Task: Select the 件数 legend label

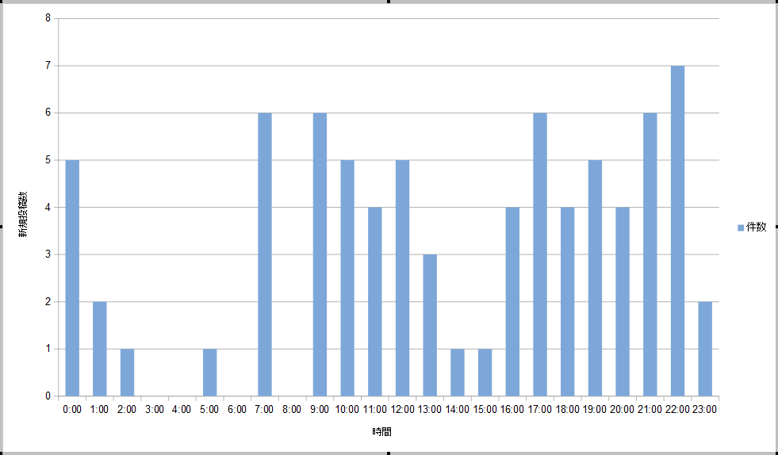Action: coord(757,227)
